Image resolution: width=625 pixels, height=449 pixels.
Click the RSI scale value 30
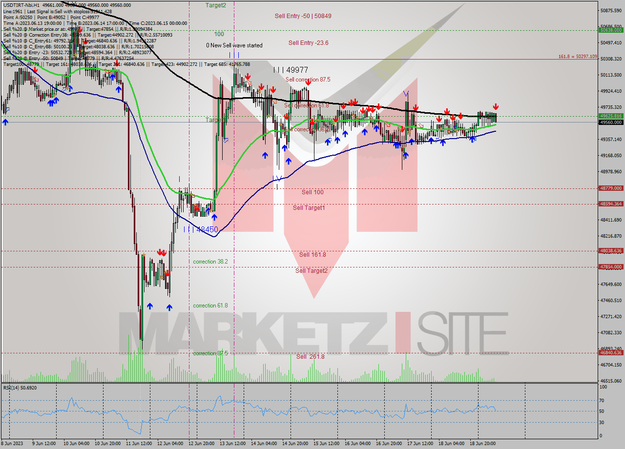[x=602, y=422]
